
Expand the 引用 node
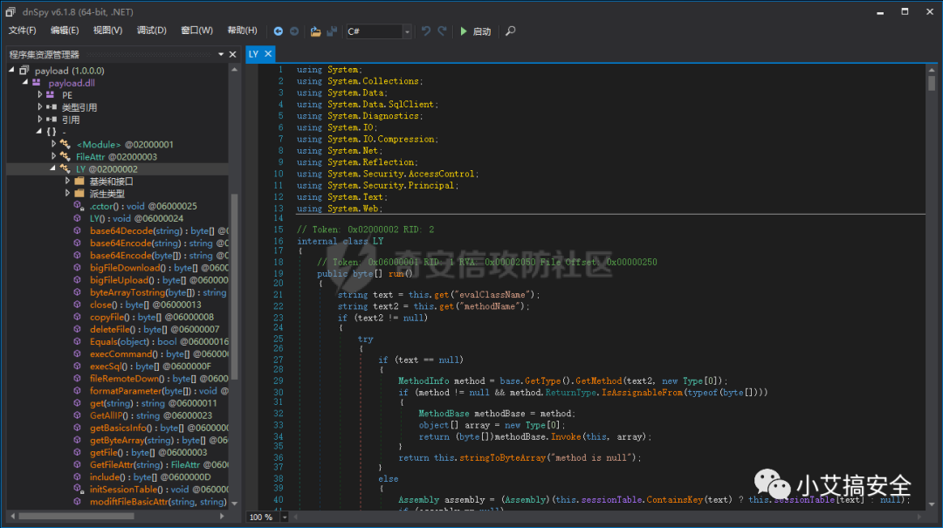click(39, 120)
